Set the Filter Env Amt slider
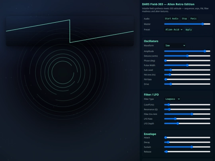This screenshot has height=161, width=215. [187, 114]
